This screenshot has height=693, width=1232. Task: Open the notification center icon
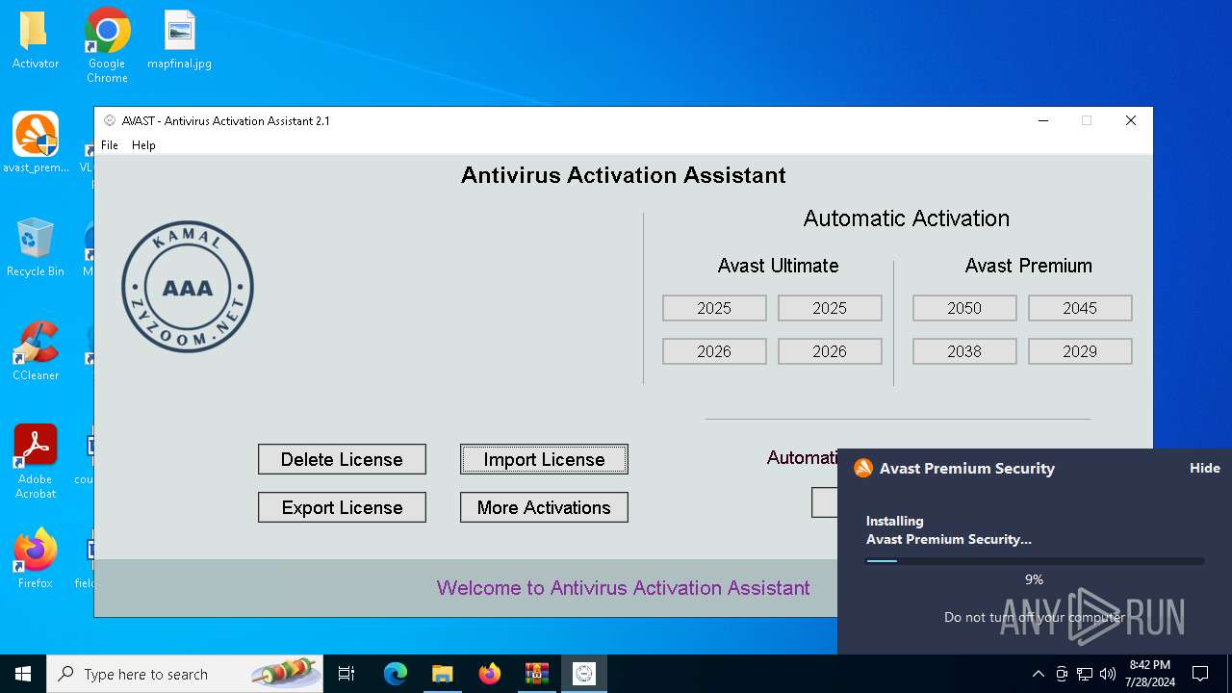pos(1200,674)
